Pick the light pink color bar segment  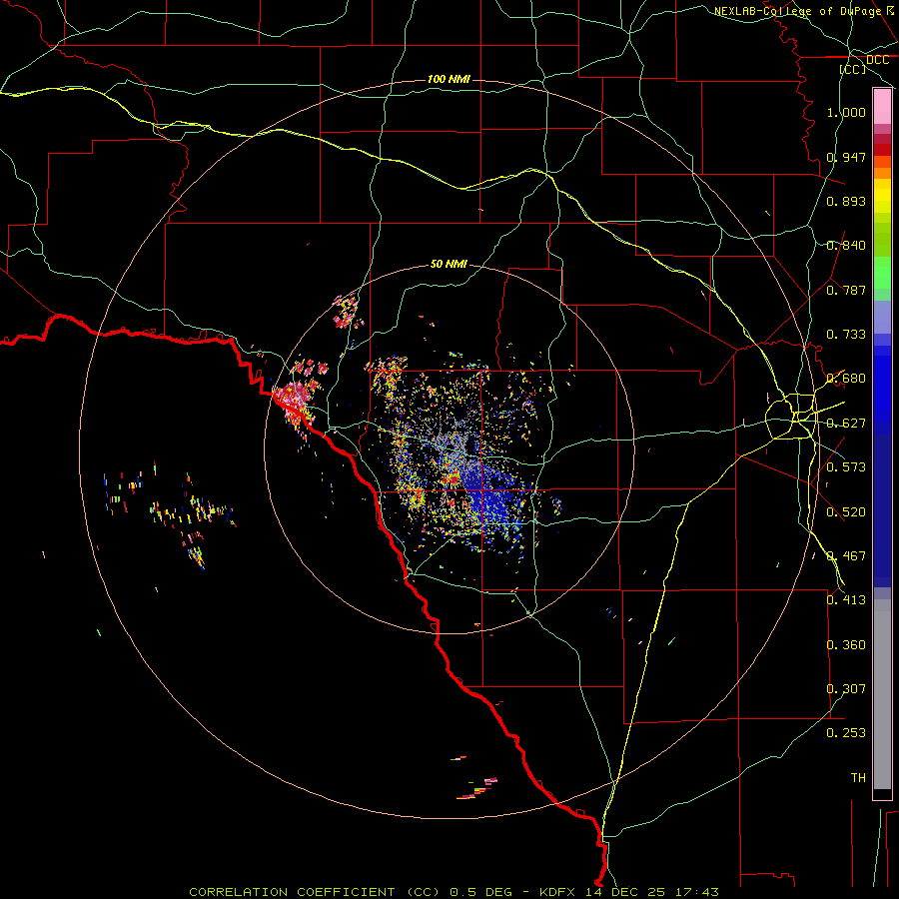pyautogui.click(x=882, y=107)
